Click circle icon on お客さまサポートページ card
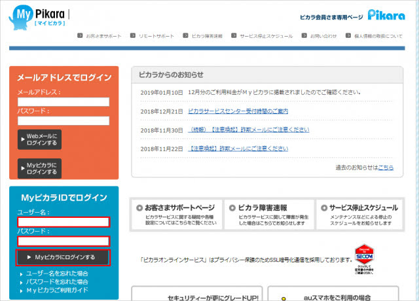The image size is (419, 301). [x=139, y=208]
